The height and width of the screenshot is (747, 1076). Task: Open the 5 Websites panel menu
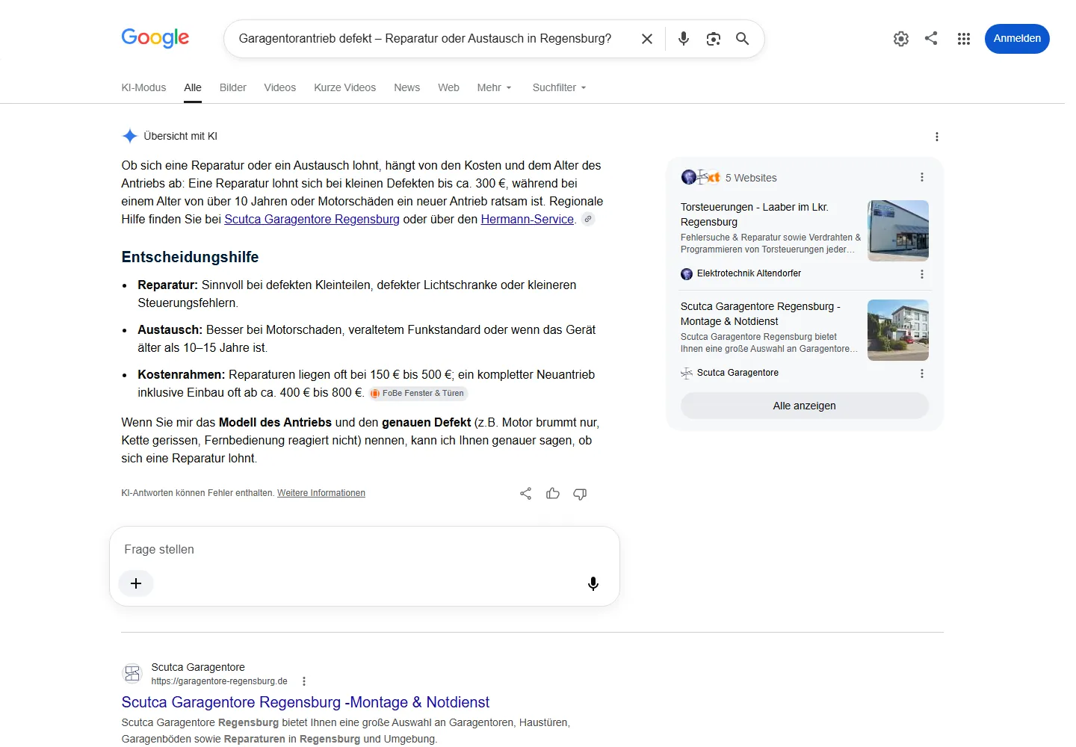click(922, 177)
